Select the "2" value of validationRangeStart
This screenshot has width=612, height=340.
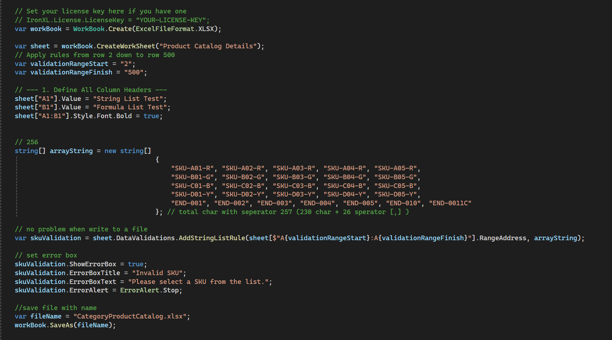point(126,64)
